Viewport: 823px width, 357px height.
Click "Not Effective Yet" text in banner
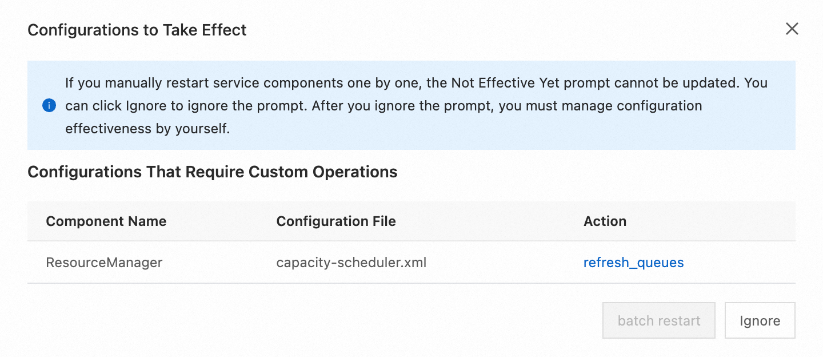click(508, 83)
